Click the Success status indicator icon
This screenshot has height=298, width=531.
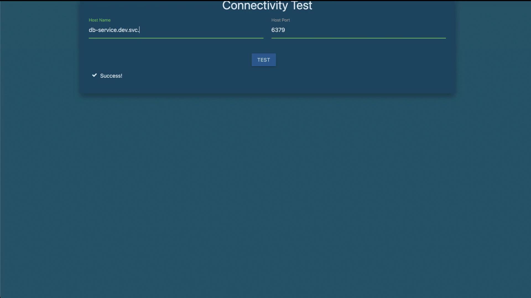click(94, 76)
